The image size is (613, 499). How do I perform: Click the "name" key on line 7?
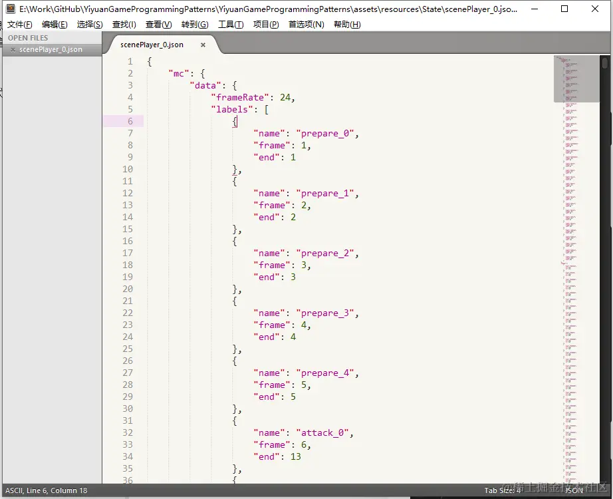pyautogui.click(x=269, y=134)
